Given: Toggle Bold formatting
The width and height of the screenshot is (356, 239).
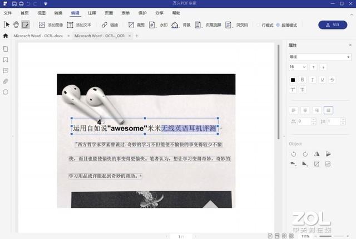Looking at the screenshot, I should pyautogui.click(x=302, y=80).
